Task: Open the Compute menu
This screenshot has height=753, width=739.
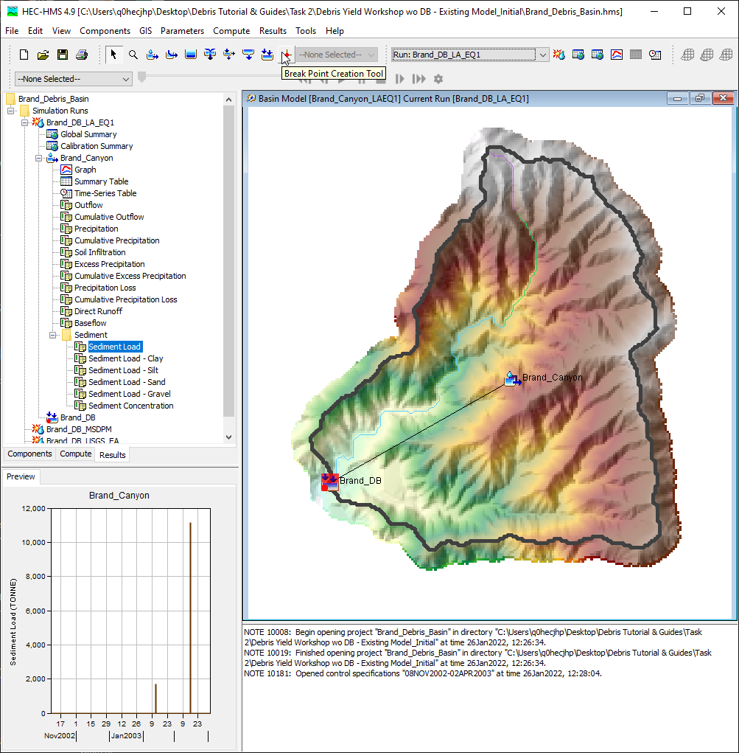Action: pyautogui.click(x=231, y=31)
